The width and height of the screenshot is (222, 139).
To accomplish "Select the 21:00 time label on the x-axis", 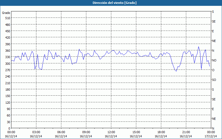I will (186, 132).
